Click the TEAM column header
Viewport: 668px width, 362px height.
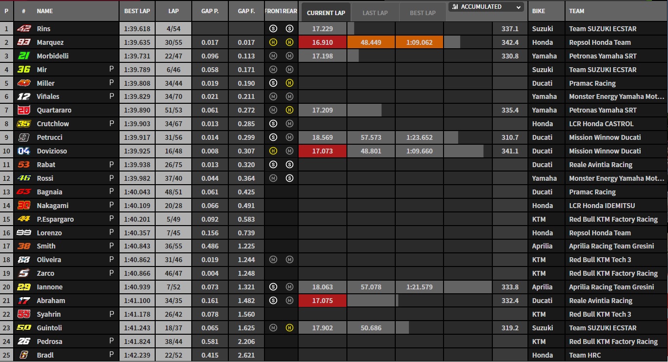(x=577, y=11)
